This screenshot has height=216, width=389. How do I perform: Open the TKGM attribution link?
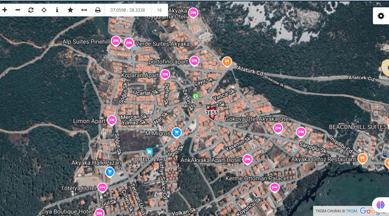pos(351,211)
